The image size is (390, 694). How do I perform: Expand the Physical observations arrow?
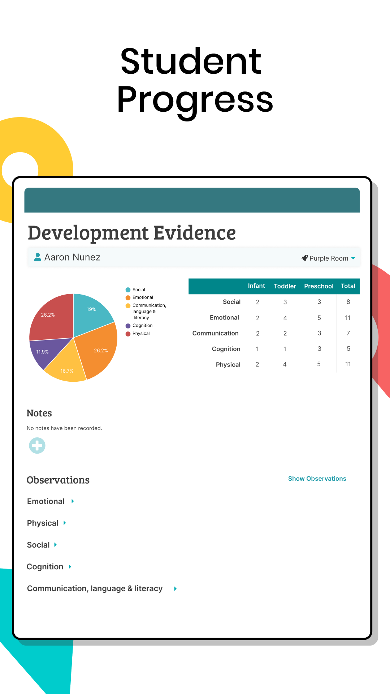pyautogui.click(x=65, y=523)
